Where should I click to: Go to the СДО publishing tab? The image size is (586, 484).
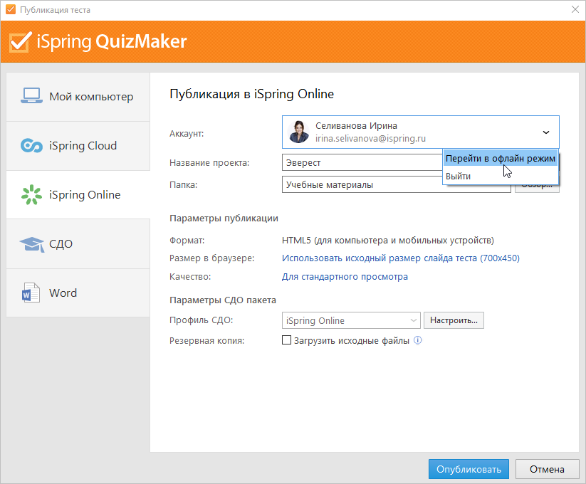coord(78,244)
